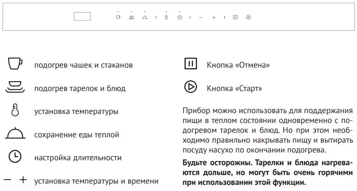Screen dimensions: 357x191
Task: Tap the thermometer icon on the control panel
Action: [166, 17]
